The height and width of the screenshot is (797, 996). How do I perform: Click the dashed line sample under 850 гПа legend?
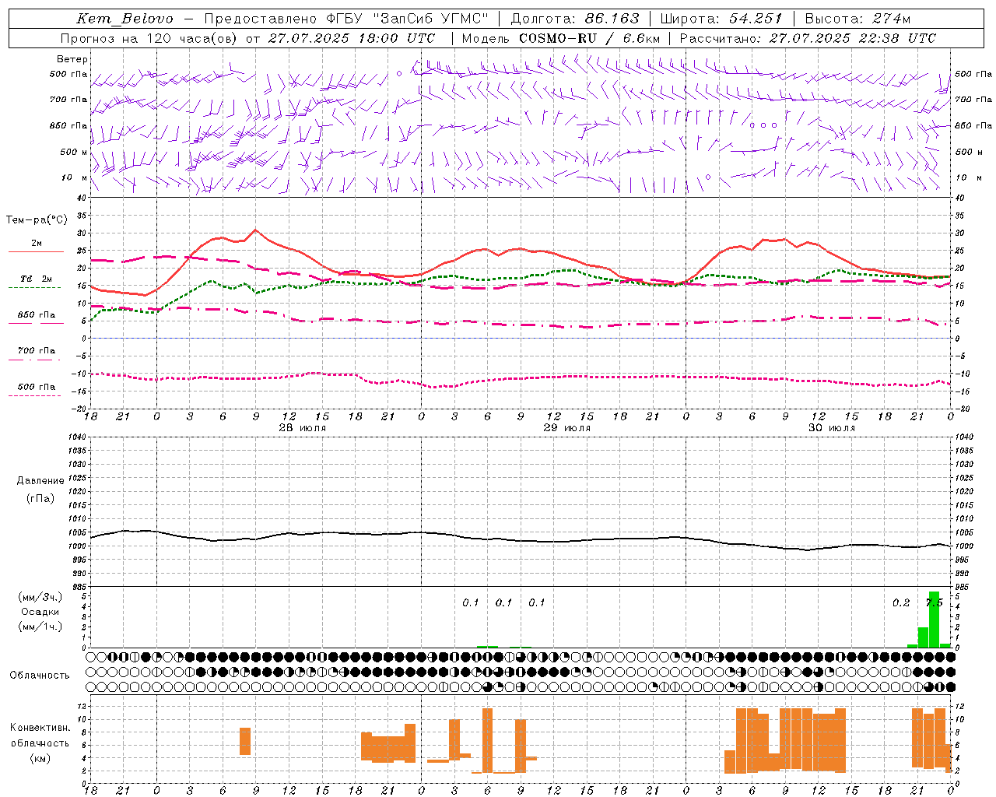pyautogui.click(x=36, y=323)
